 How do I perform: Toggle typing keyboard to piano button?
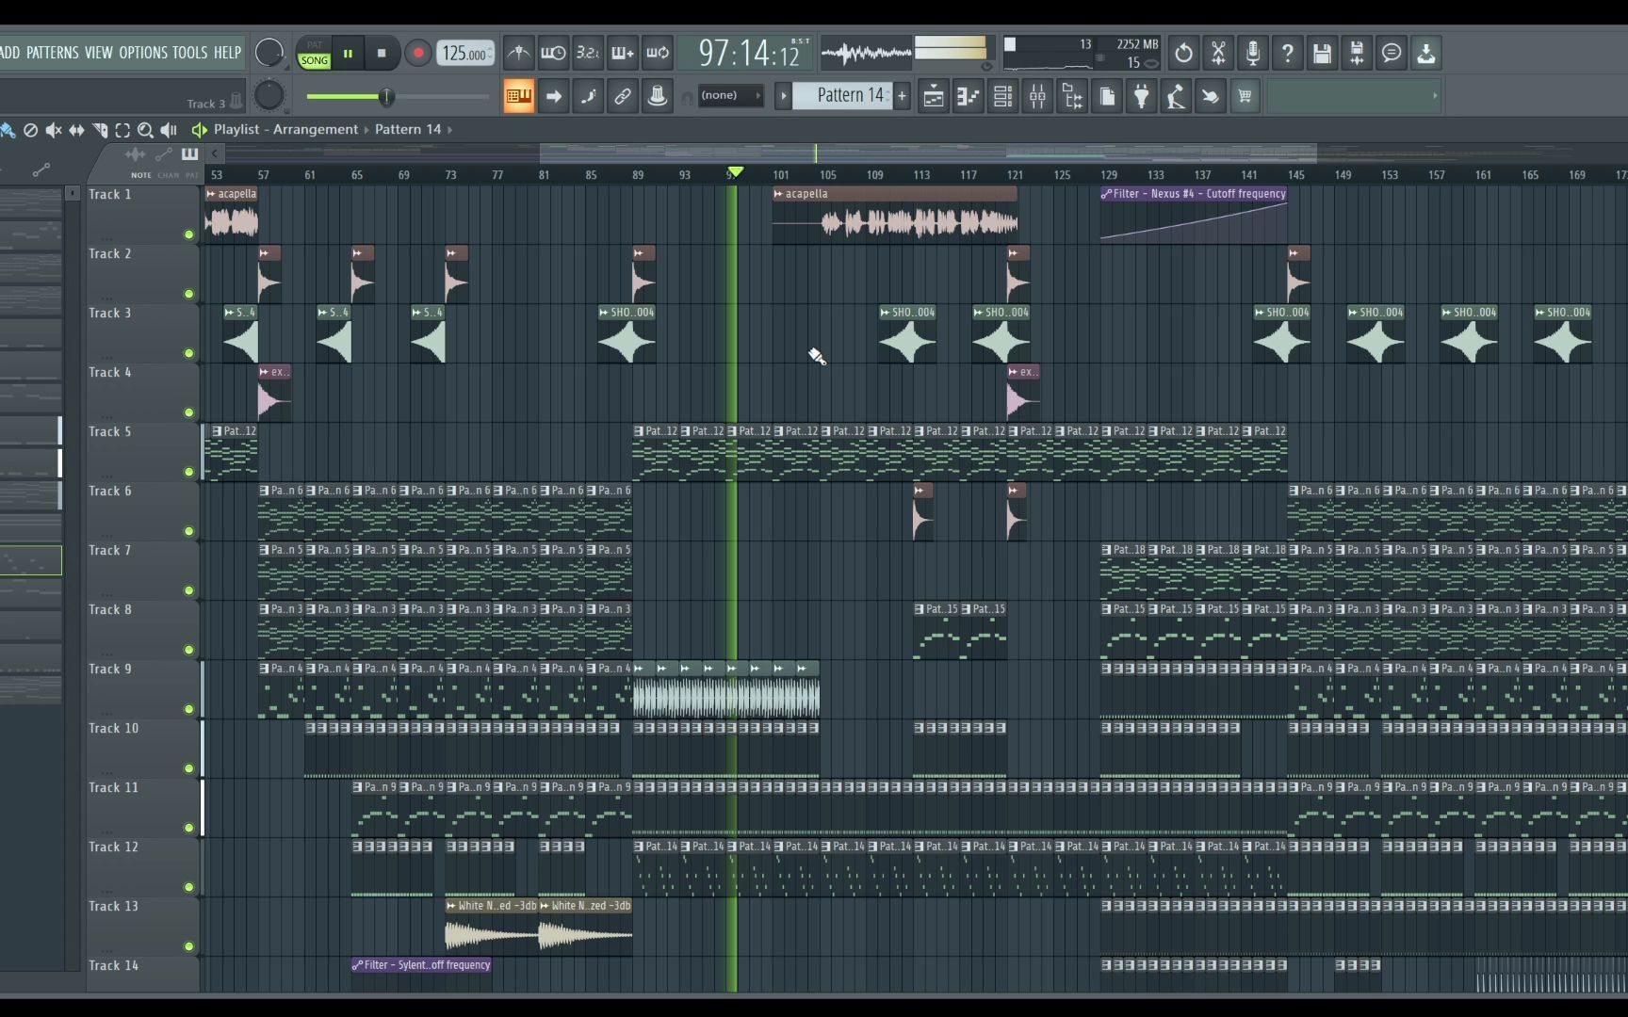[518, 96]
